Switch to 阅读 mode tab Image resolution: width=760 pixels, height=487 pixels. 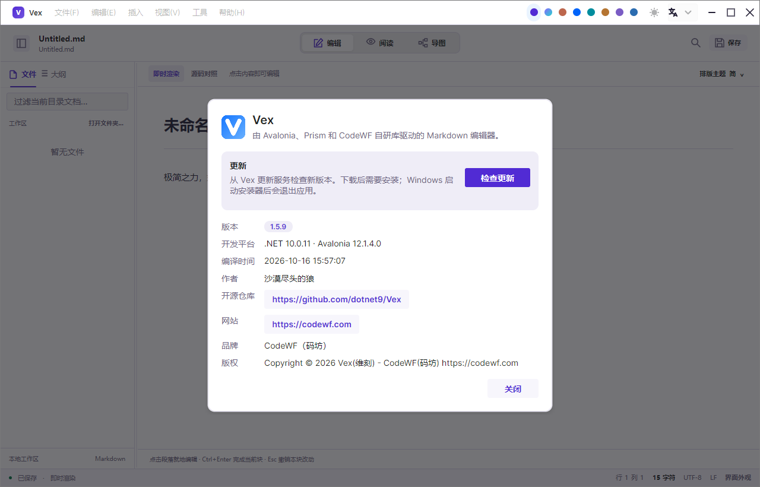point(380,43)
